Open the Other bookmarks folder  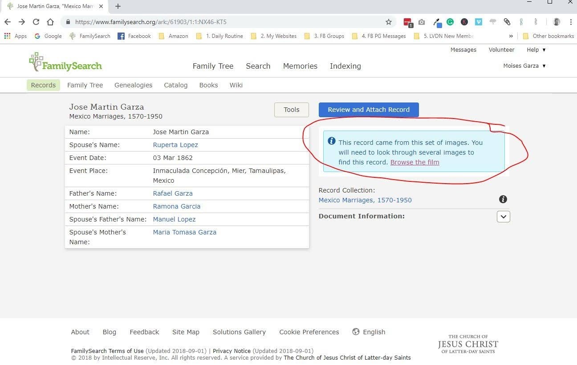click(548, 36)
